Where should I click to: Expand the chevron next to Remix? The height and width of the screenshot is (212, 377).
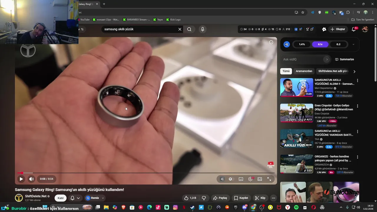click(103, 198)
